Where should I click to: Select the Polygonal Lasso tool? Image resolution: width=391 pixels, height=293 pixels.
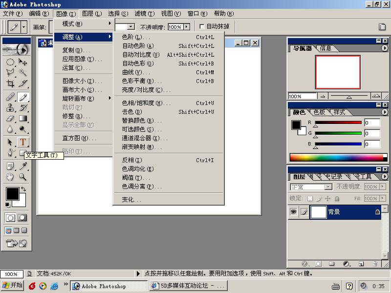[10, 72]
